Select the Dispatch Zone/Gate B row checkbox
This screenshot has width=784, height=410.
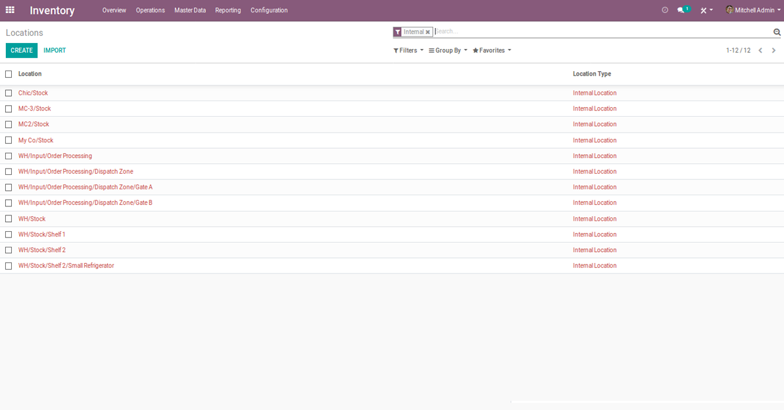tap(8, 203)
